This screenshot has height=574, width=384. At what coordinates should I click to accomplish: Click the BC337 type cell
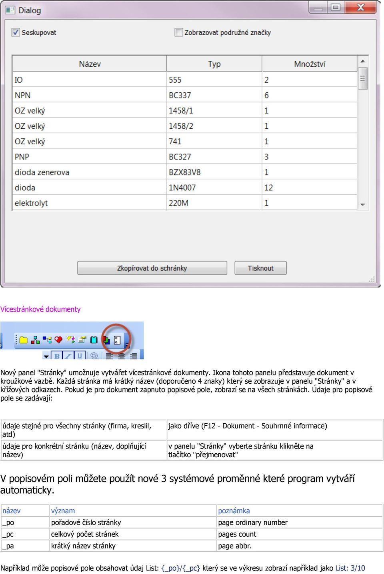pyautogui.click(x=214, y=95)
